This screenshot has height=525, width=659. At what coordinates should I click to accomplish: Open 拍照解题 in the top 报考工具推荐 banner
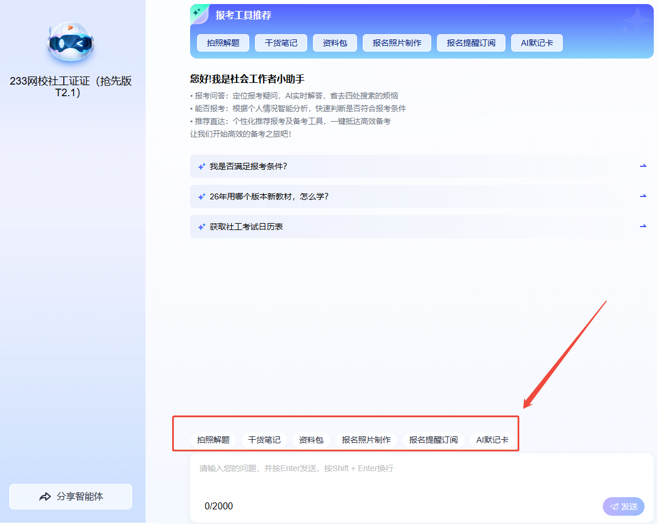(223, 43)
